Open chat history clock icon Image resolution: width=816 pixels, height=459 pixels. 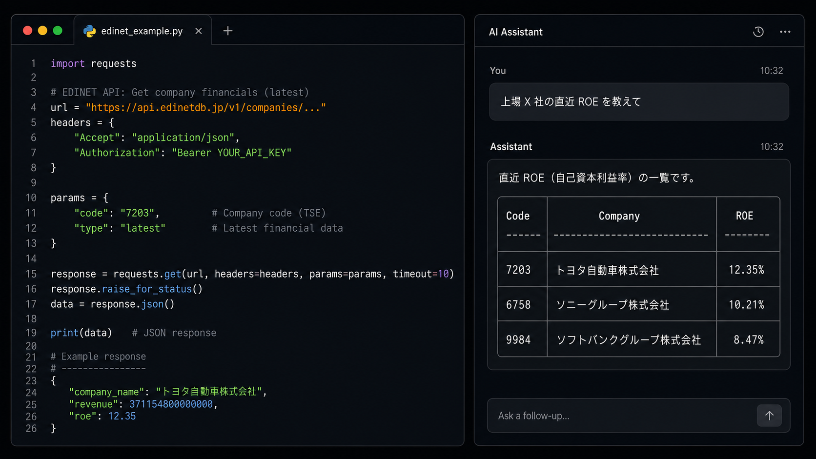point(758,32)
